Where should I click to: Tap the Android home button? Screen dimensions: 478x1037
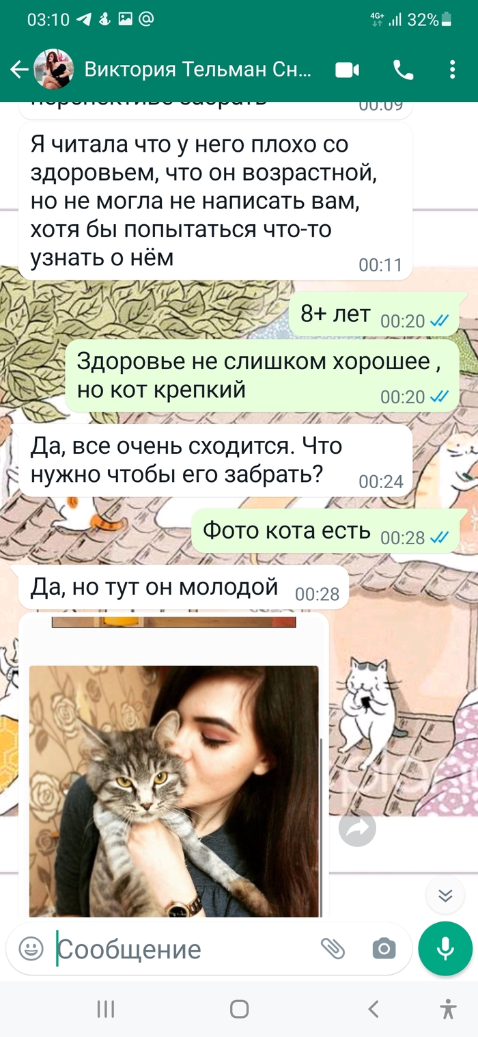pos(239,1009)
